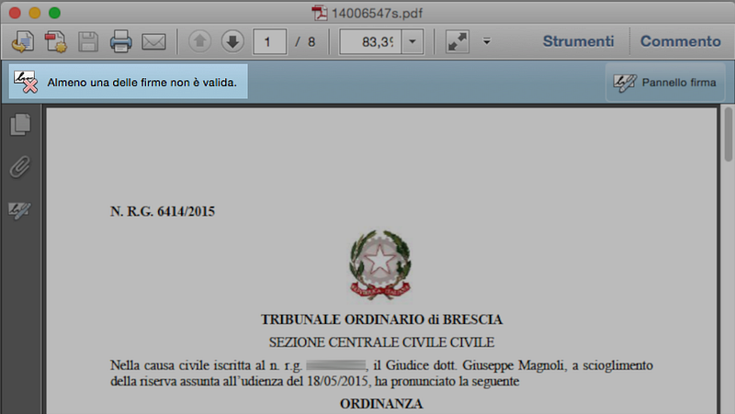This screenshot has height=414, width=735.
Task: Open the Strumenti pane
Action: [x=579, y=41]
